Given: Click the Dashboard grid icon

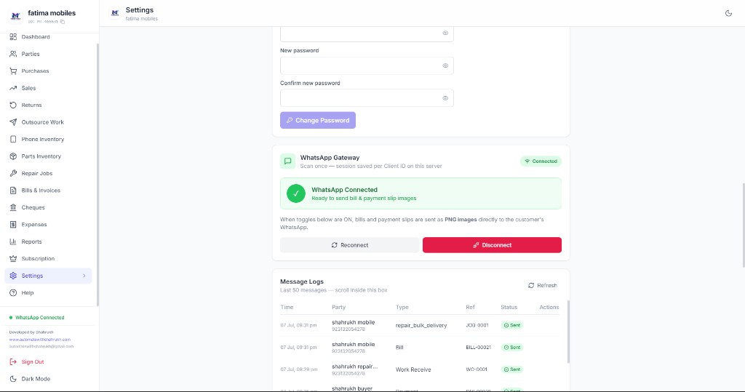Looking at the screenshot, I should click(x=13, y=36).
